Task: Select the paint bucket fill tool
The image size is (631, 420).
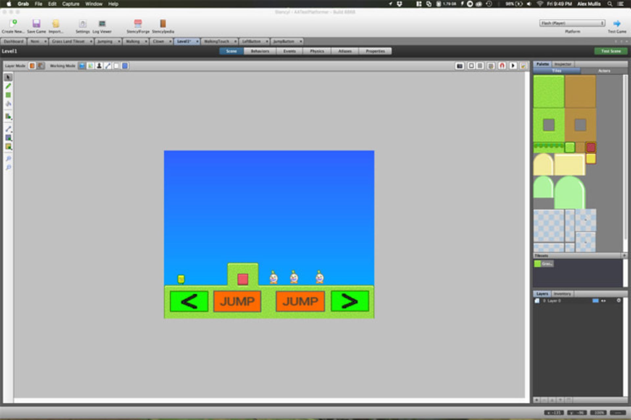Action: [8, 104]
